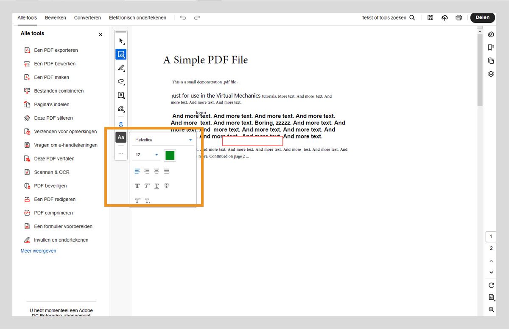Pick the freehand draw loop tool
This screenshot has height=329, width=509.
coord(121,82)
